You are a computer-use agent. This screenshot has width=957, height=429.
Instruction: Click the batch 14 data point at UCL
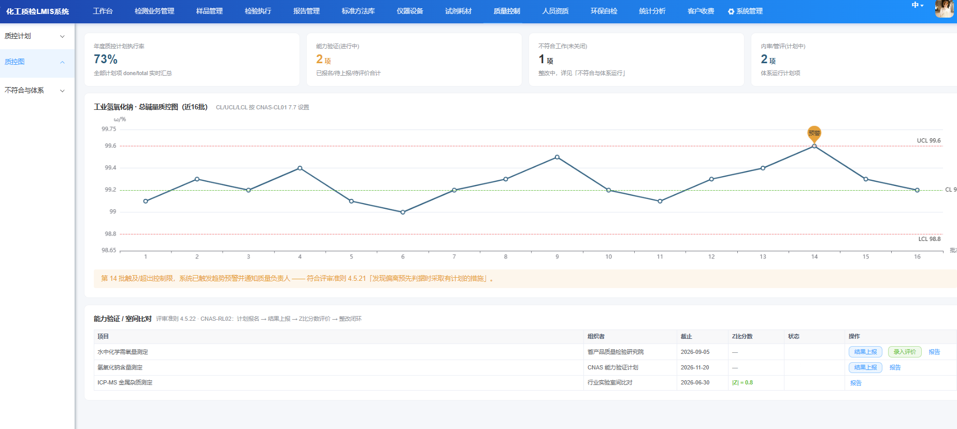(x=815, y=146)
